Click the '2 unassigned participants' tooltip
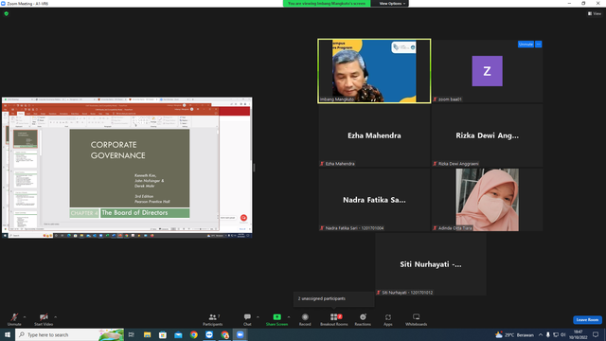This screenshot has width=606, height=341. (334, 299)
